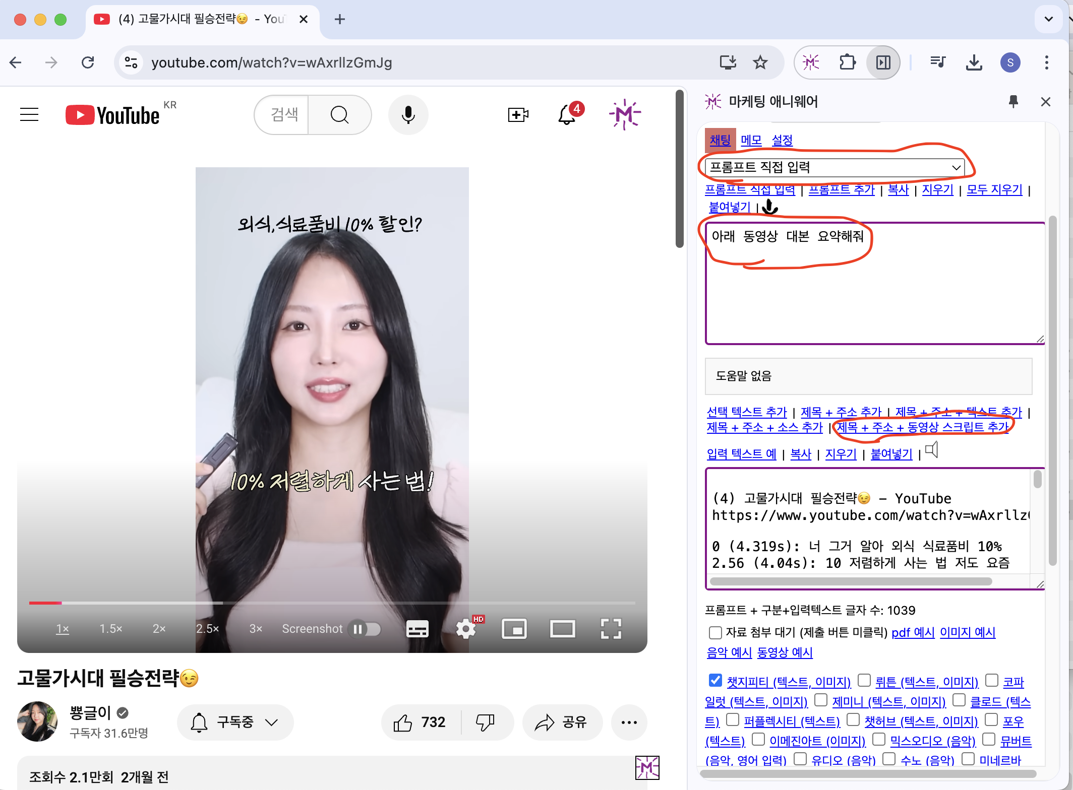Open the 프롬프트 직접 입력 dropdown

point(834,167)
